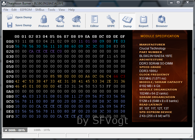This screenshot has height=140, width=195.
Task: Open the XMPE wrench icon
Action: (111, 19)
